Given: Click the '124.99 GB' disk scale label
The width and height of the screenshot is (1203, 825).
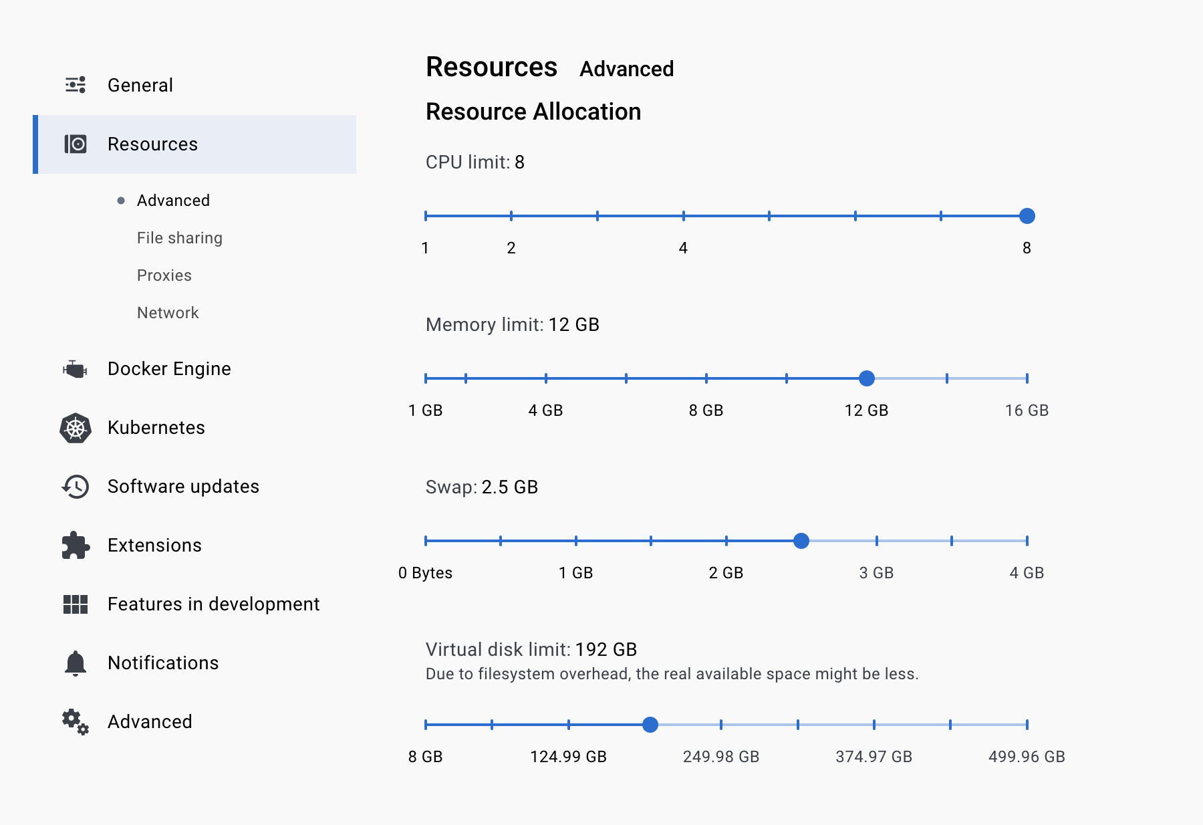Looking at the screenshot, I should pyautogui.click(x=569, y=757).
